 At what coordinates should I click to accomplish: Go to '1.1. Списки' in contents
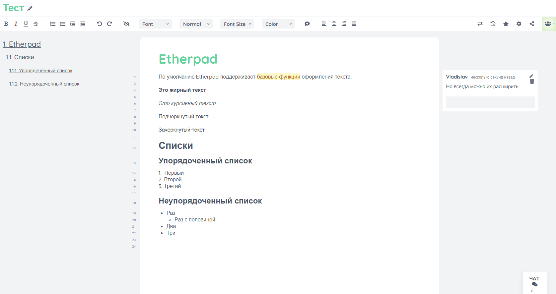tap(20, 57)
